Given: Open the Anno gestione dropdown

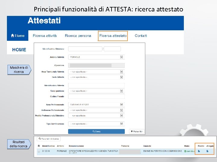Looking at the screenshot, I should 96,91.
